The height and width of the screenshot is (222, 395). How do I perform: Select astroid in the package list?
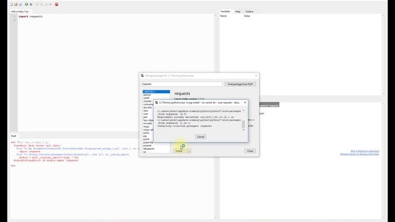click(147, 95)
